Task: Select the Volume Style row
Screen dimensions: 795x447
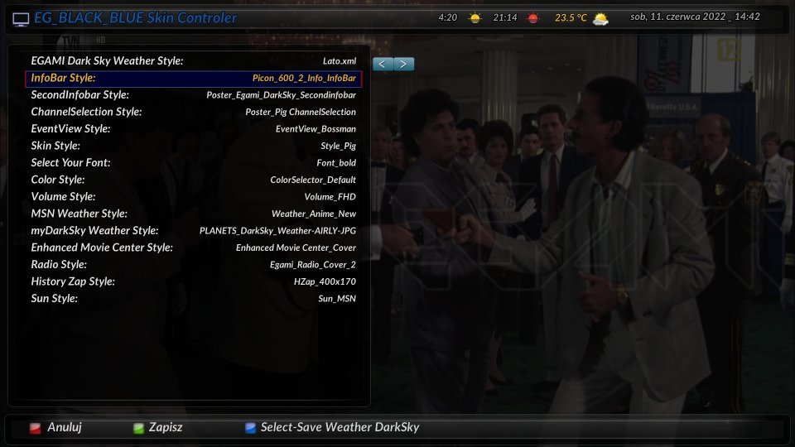Action: coord(193,197)
